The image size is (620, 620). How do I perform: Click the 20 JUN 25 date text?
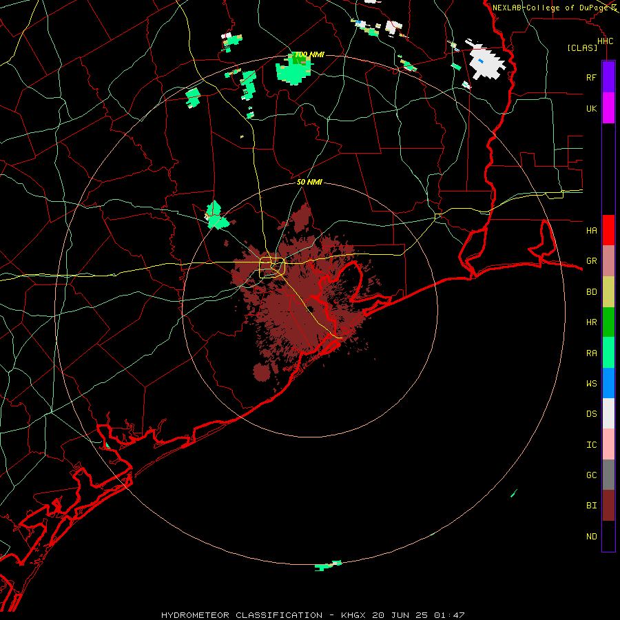400,615
